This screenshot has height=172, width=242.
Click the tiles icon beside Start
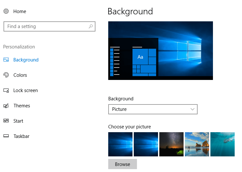[x=6, y=121]
